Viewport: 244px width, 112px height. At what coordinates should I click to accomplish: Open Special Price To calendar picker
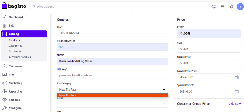(x=237, y=92)
